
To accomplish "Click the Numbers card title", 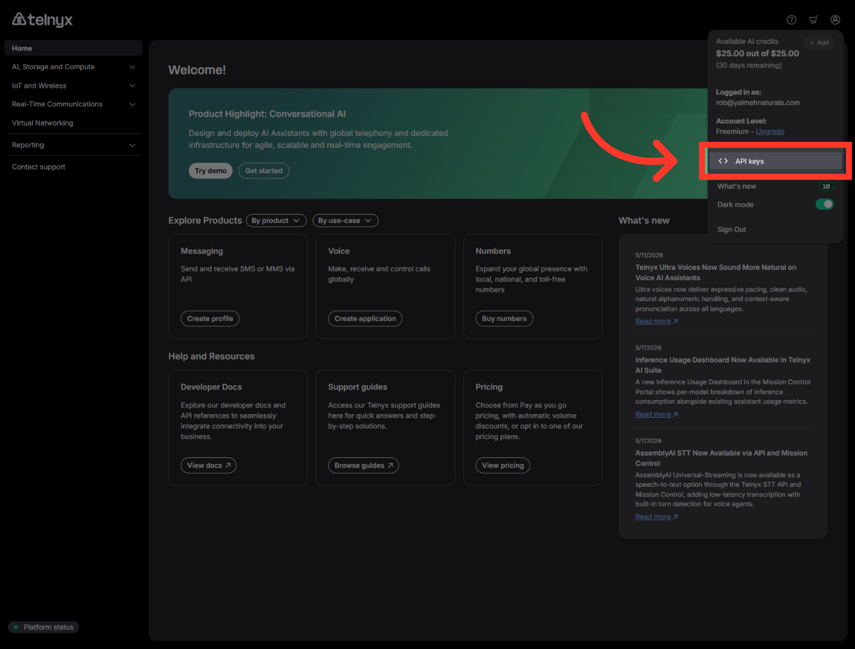I will 493,251.
